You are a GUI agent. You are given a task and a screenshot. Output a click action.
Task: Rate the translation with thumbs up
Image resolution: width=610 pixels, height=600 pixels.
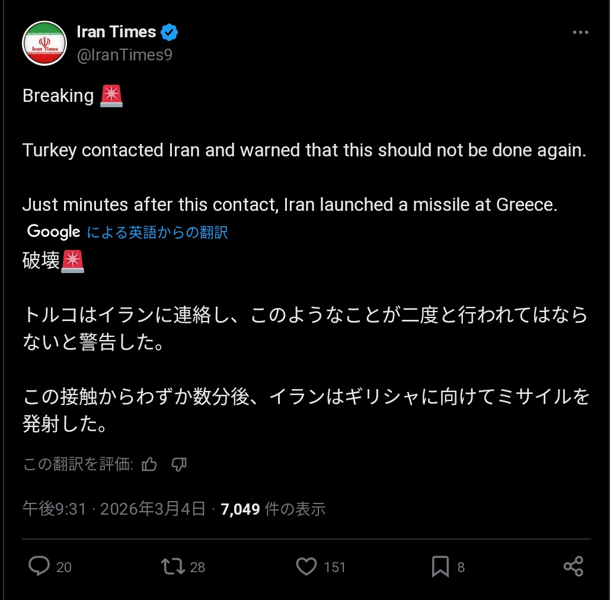point(150,465)
